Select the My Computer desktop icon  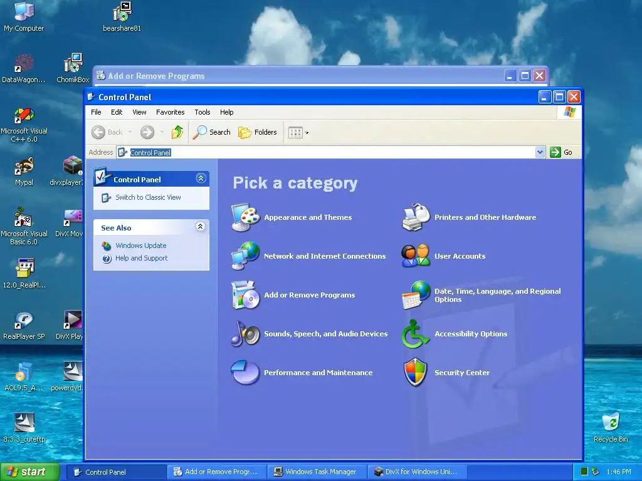(x=24, y=17)
